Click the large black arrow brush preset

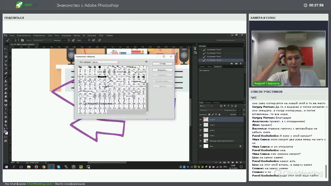(x=102, y=77)
